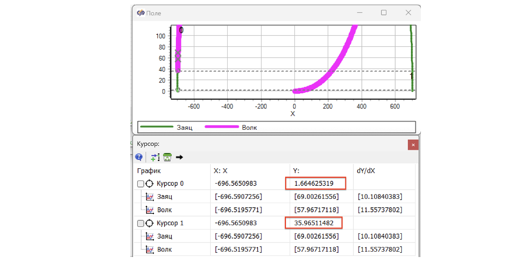The height and width of the screenshot is (270, 532).
Task: Click the График column header
Action: tap(149, 171)
